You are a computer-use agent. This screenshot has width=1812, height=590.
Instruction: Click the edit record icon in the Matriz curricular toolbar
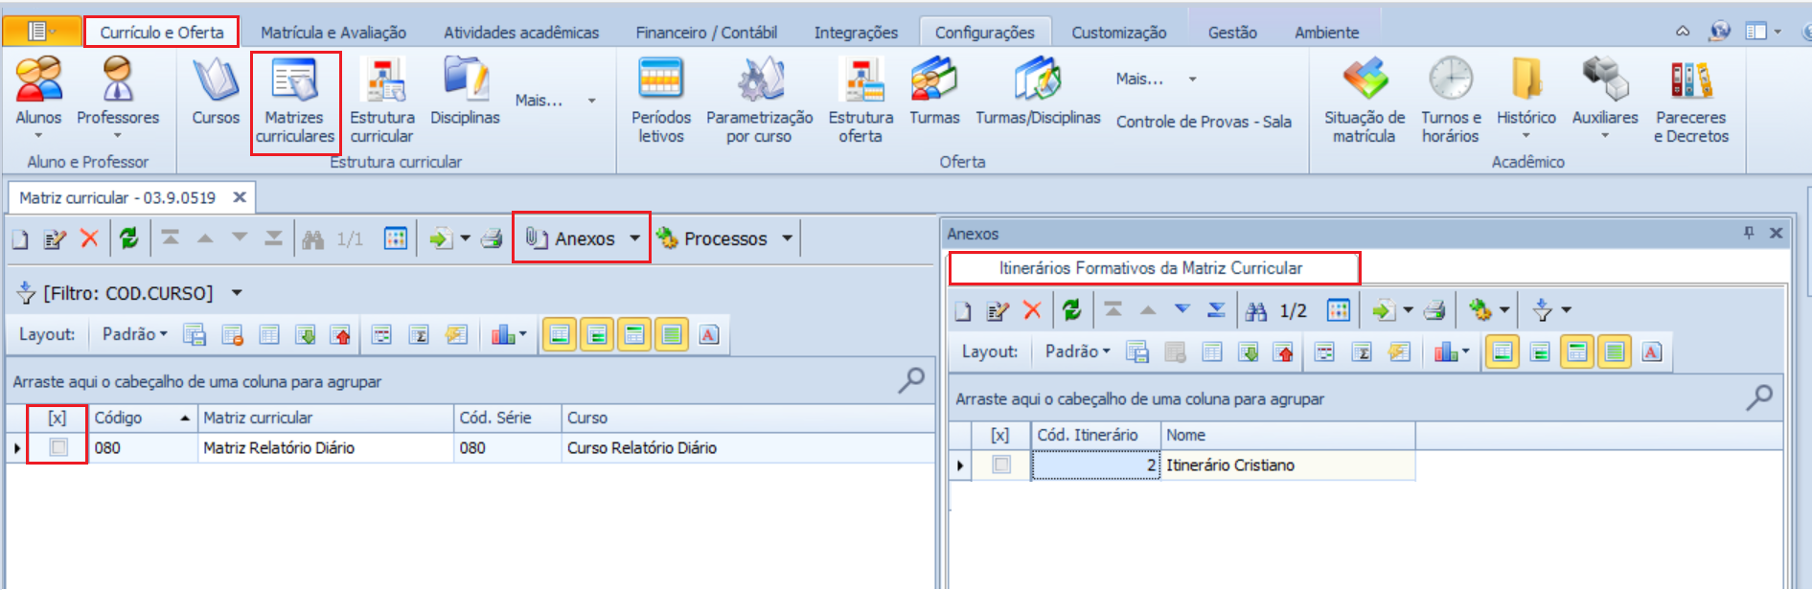tap(55, 238)
